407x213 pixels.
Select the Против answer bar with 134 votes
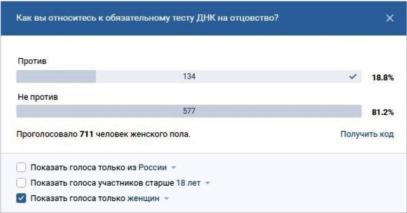tap(189, 77)
